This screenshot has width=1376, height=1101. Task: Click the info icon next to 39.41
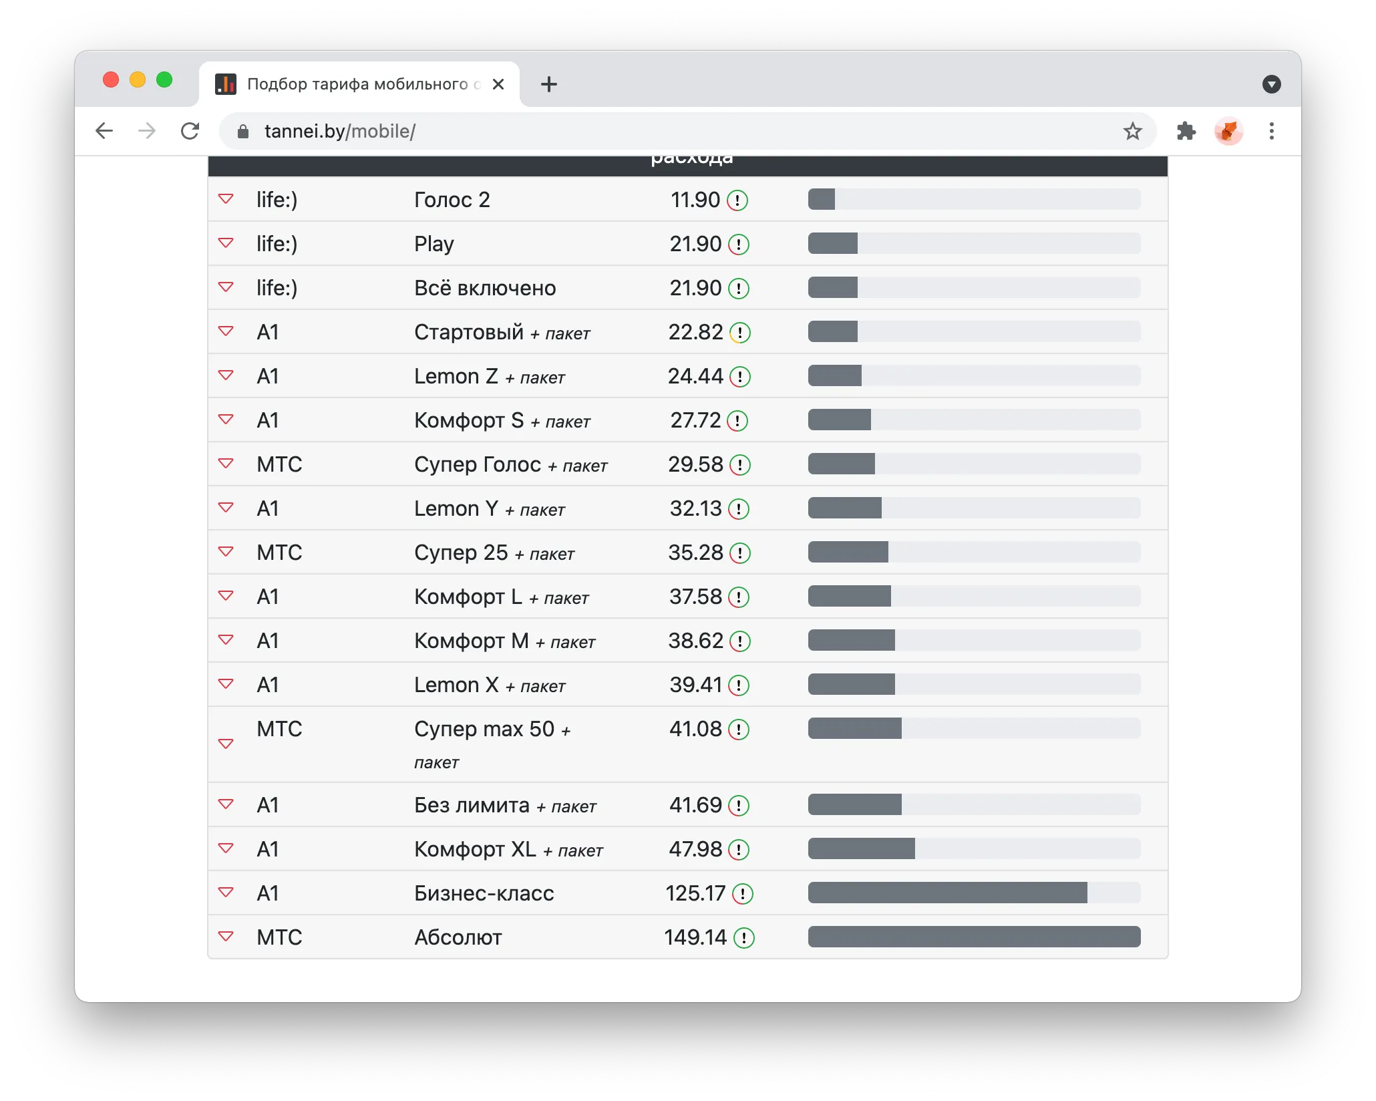[738, 685]
